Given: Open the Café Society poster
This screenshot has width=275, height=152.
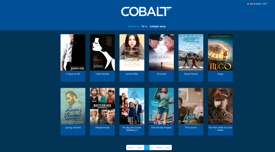Looking at the screenshot, I should 103,53.
